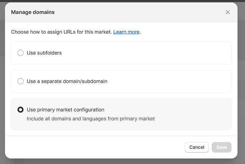Click the 'Use primary market configuration' label
This screenshot has width=245, height=164.
click(65, 110)
